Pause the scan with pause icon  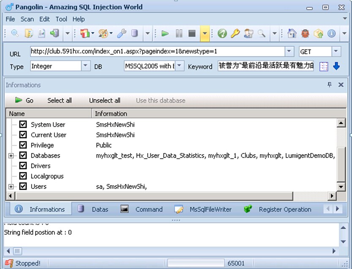(x=179, y=33)
